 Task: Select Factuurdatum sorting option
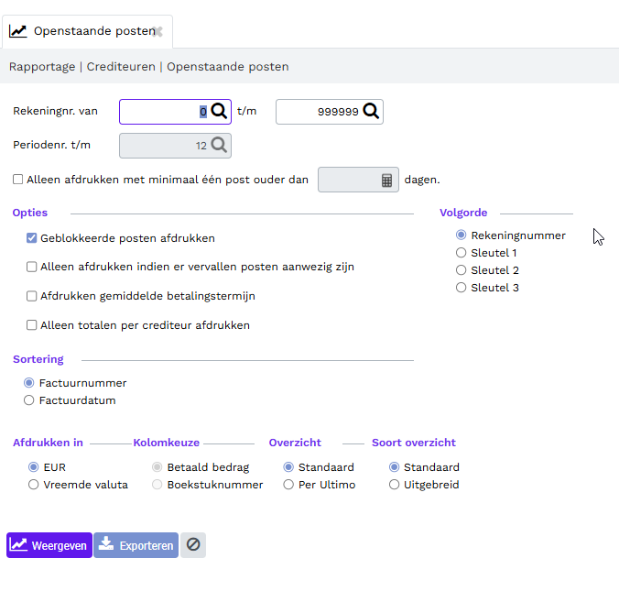28,400
